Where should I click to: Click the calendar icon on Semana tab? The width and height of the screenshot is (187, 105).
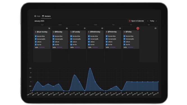point(43,16)
